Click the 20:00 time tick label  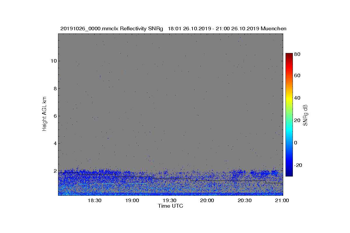[x=207, y=201]
